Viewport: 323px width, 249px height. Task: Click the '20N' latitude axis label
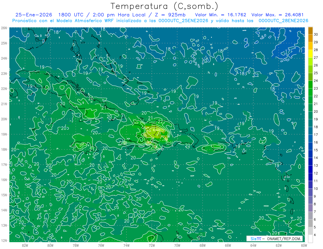(4, 119)
